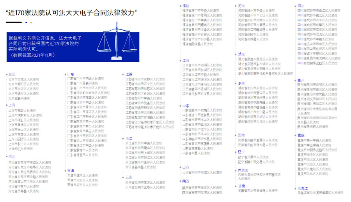Click "上海市浦东新区人民法院"
Screen dimensions: 351x202
[25, 115]
